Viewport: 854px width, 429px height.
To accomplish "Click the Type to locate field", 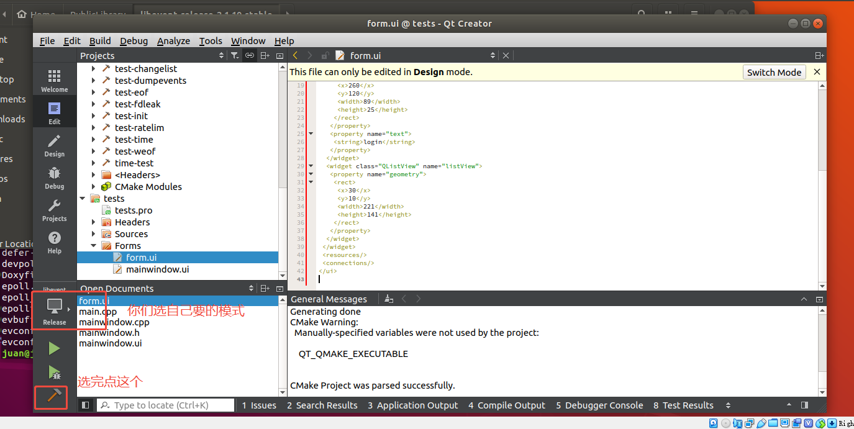I will click(x=165, y=405).
